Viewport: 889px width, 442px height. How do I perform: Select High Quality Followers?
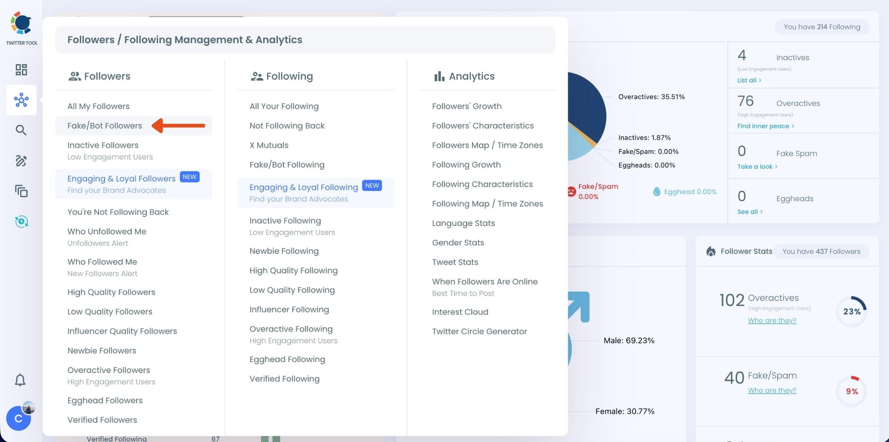[x=111, y=292]
